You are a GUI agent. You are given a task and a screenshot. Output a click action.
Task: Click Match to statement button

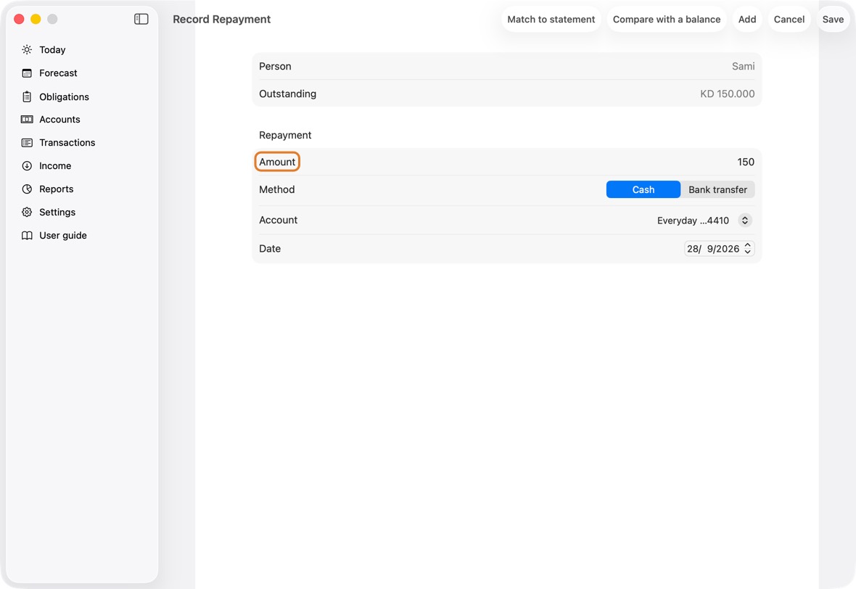pyautogui.click(x=551, y=19)
